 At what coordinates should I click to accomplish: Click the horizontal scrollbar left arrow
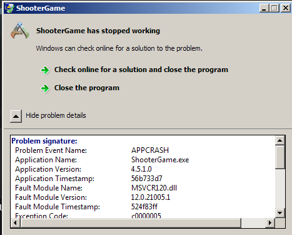coord(15,223)
